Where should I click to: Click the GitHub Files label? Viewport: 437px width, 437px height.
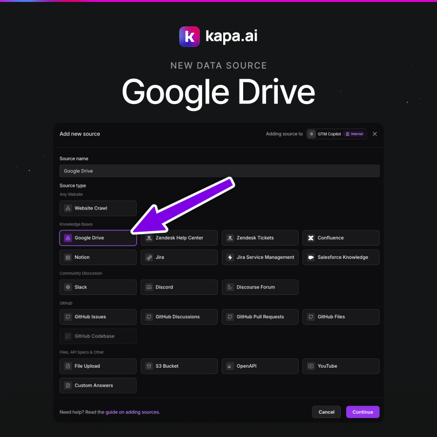point(331,317)
